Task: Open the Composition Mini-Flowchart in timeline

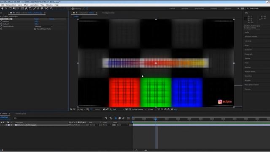Action: tap(106, 118)
